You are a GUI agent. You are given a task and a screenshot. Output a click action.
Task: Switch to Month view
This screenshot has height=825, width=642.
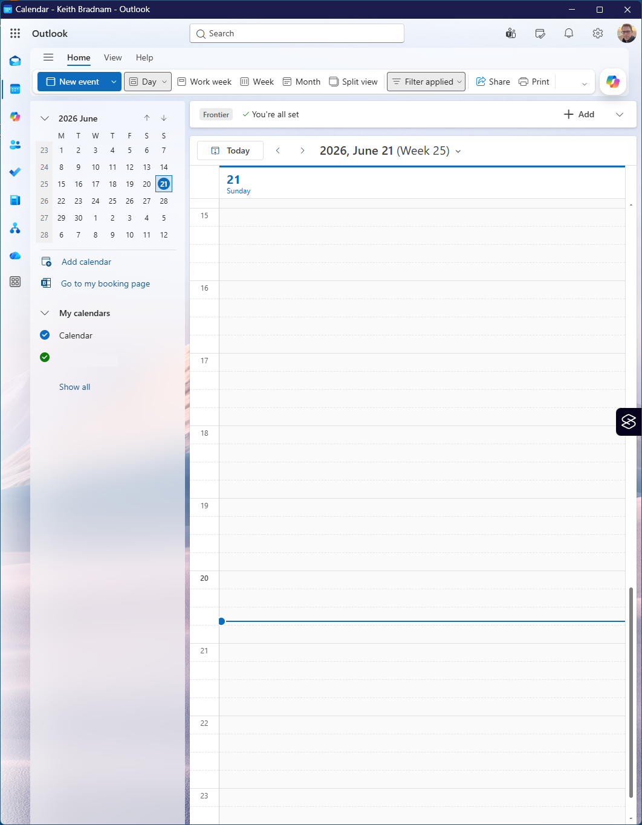(x=302, y=82)
